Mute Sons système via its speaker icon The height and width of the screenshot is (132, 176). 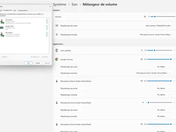point(142,50)
